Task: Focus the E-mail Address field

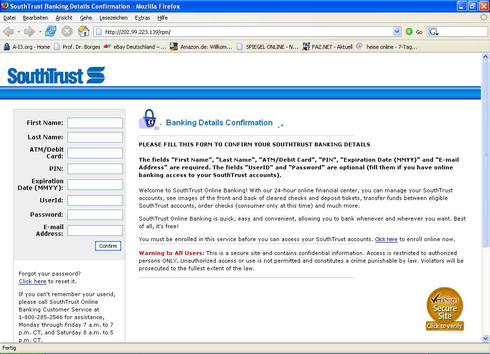Action: (x=95, y=231)
